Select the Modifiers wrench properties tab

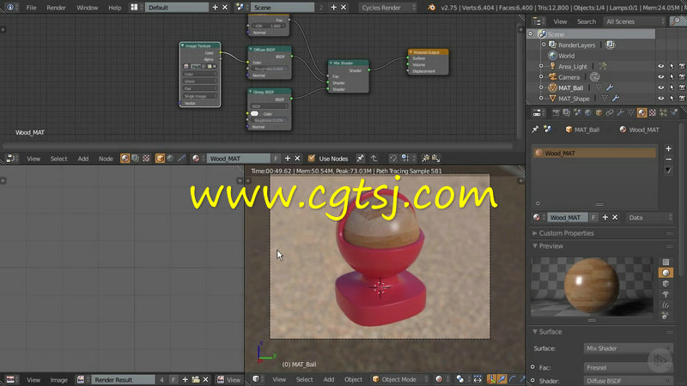620,113
